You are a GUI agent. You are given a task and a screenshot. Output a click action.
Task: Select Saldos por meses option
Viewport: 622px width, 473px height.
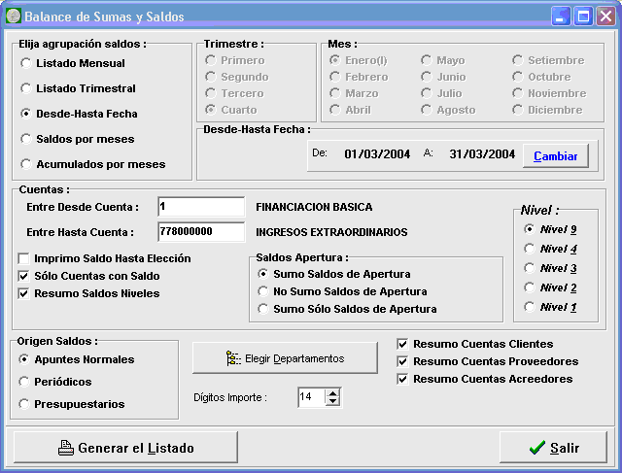[x=25, y=139]
